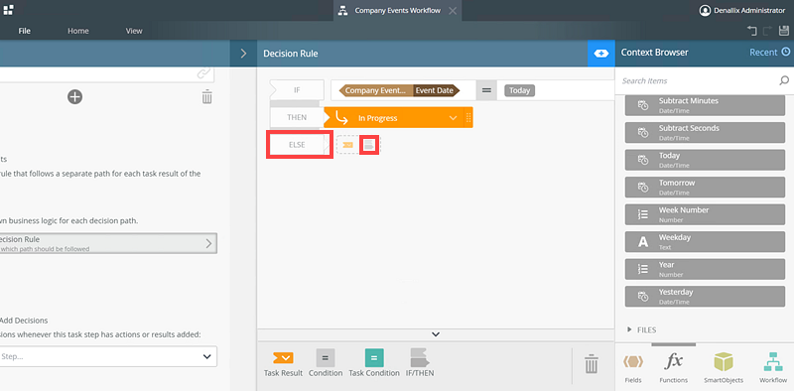Select the Today date/time function item

click(705, 160)
